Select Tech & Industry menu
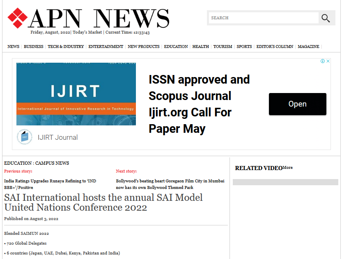 click(66, 47)
